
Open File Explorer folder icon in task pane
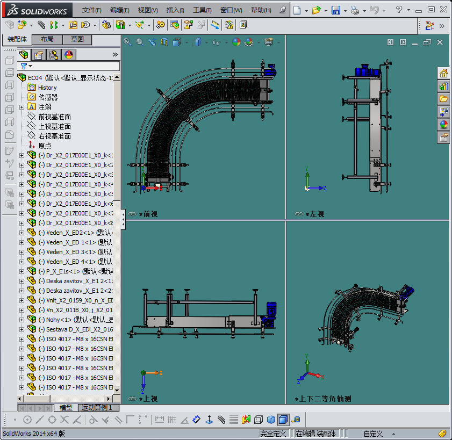pyautogui.click(x=443, y=99)
